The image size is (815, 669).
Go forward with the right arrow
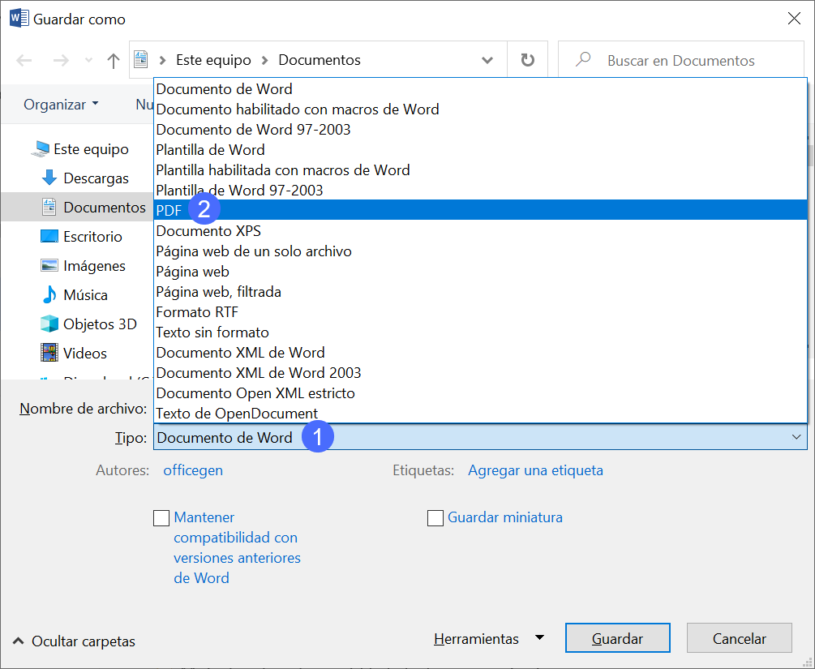click(x=61, y=60)
